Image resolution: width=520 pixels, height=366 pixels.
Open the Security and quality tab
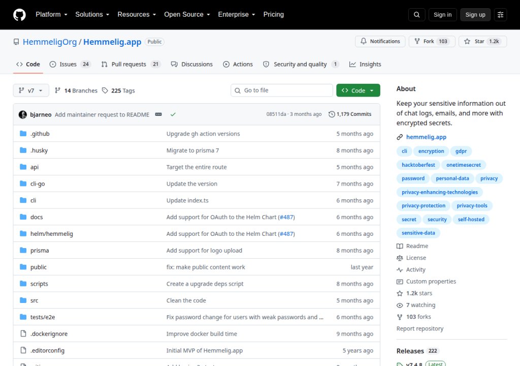pos(301,64)
